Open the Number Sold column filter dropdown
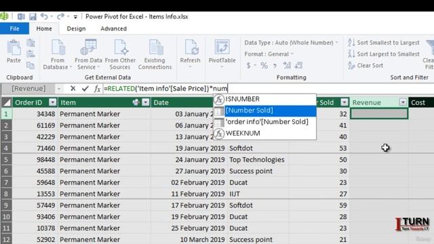 click(344, 102)
